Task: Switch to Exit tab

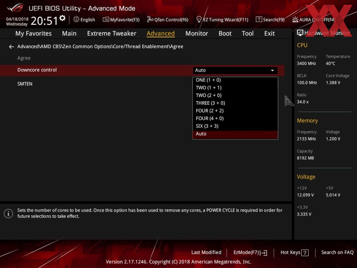Action: [269, 34]
